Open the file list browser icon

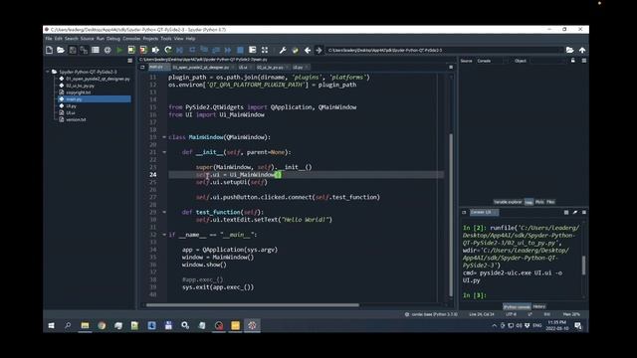pos(96,50)
